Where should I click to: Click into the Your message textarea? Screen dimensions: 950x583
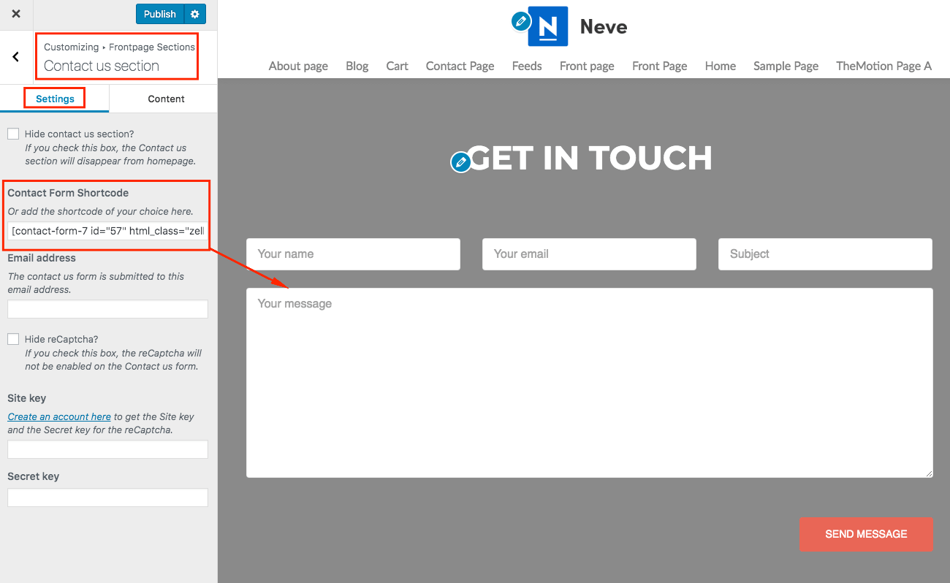589,382
